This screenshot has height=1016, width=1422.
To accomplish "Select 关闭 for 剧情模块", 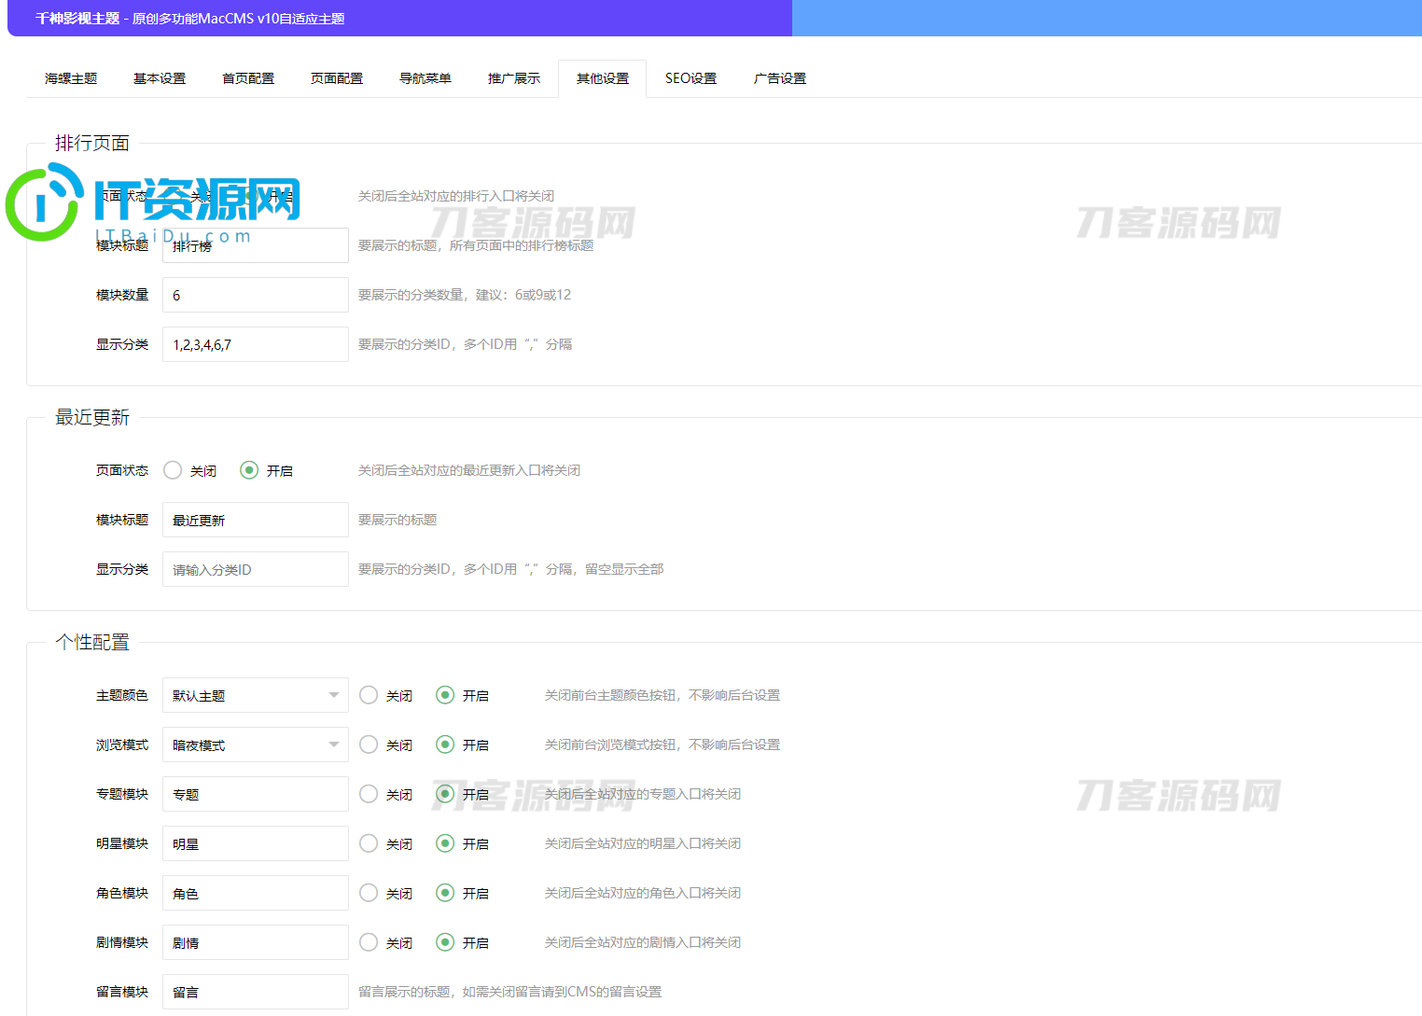I will pos(385,942).
